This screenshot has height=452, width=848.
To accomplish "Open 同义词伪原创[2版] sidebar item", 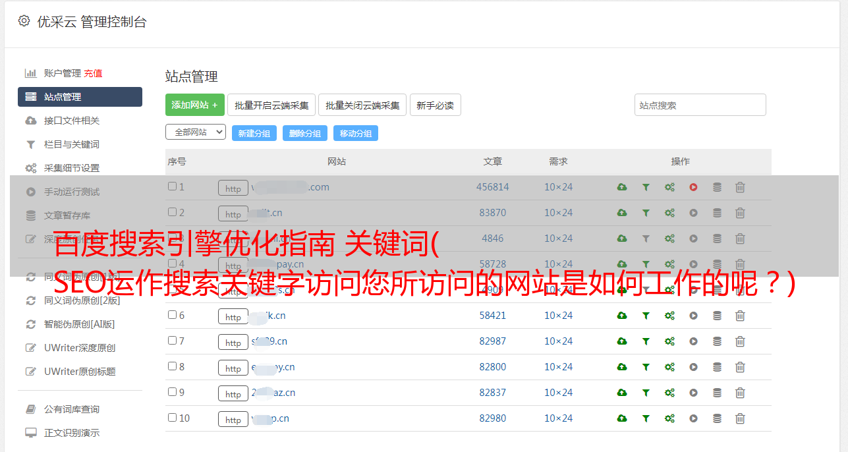I will [x=82, y=300].
